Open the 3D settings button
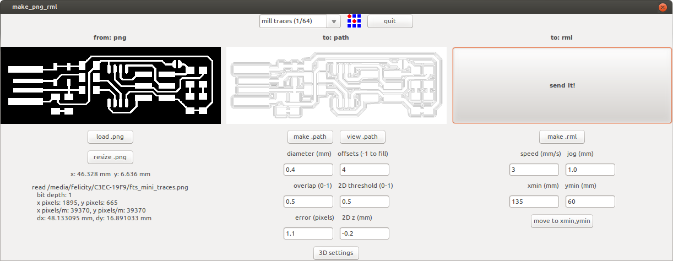 coord(336,253)
